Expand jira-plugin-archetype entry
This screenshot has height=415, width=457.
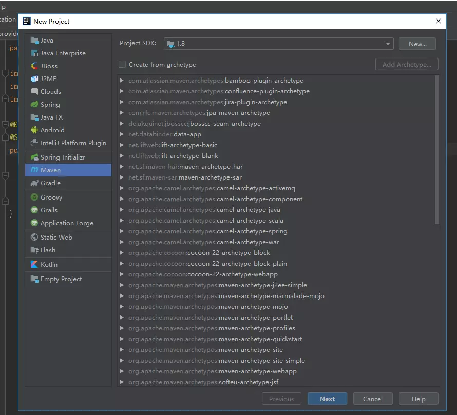[122, 102]
